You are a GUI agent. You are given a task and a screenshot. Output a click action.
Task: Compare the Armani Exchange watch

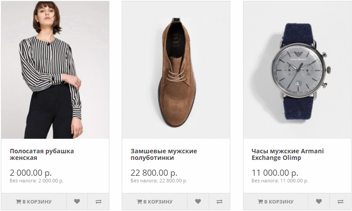coord(340,202)
